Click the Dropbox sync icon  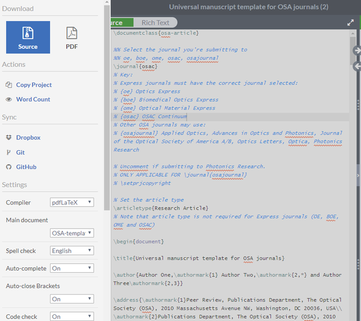[9, 138]
